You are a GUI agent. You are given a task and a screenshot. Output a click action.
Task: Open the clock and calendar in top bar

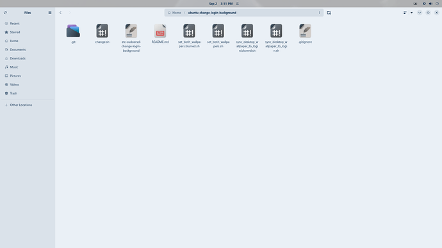tap(221, 4)
